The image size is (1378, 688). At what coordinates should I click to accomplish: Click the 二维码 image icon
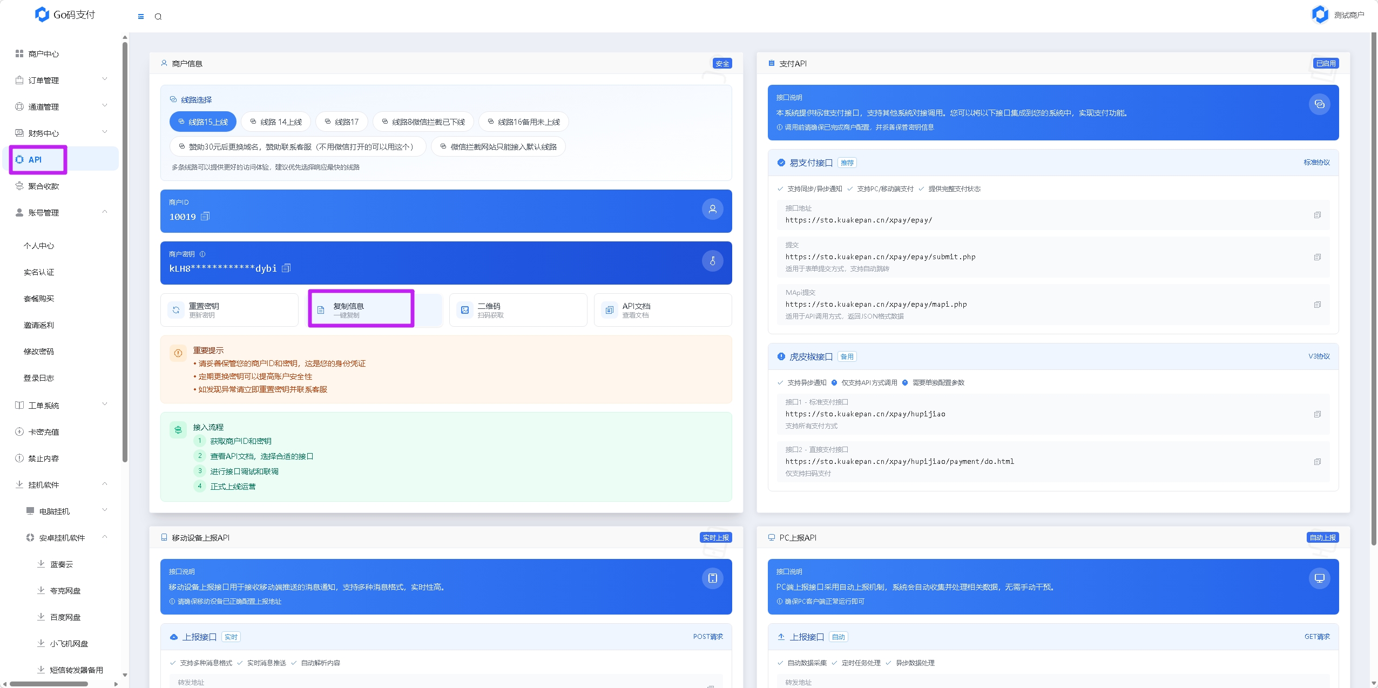click(465, 310)
